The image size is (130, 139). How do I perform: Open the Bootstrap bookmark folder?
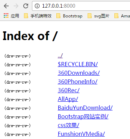(73, 16)
